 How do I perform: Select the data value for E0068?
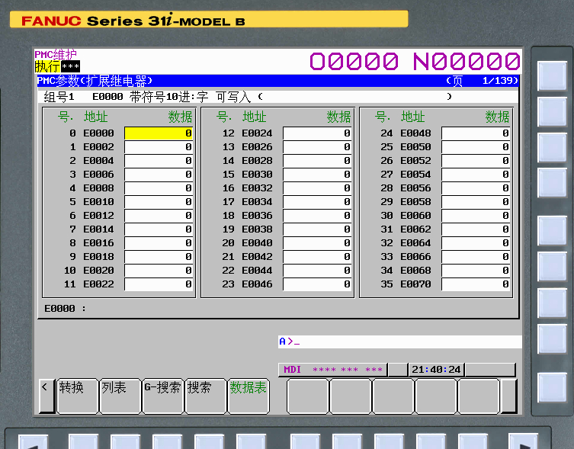point(476,271)
